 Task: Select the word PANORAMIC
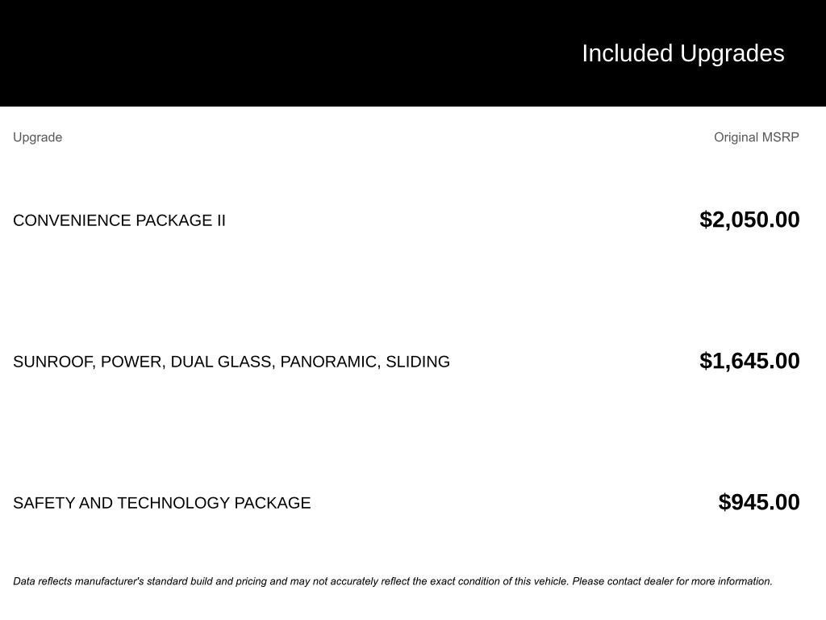328,362
